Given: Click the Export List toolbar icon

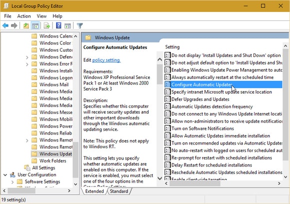Looking at the screenshot, I should [x=47, y=25].
